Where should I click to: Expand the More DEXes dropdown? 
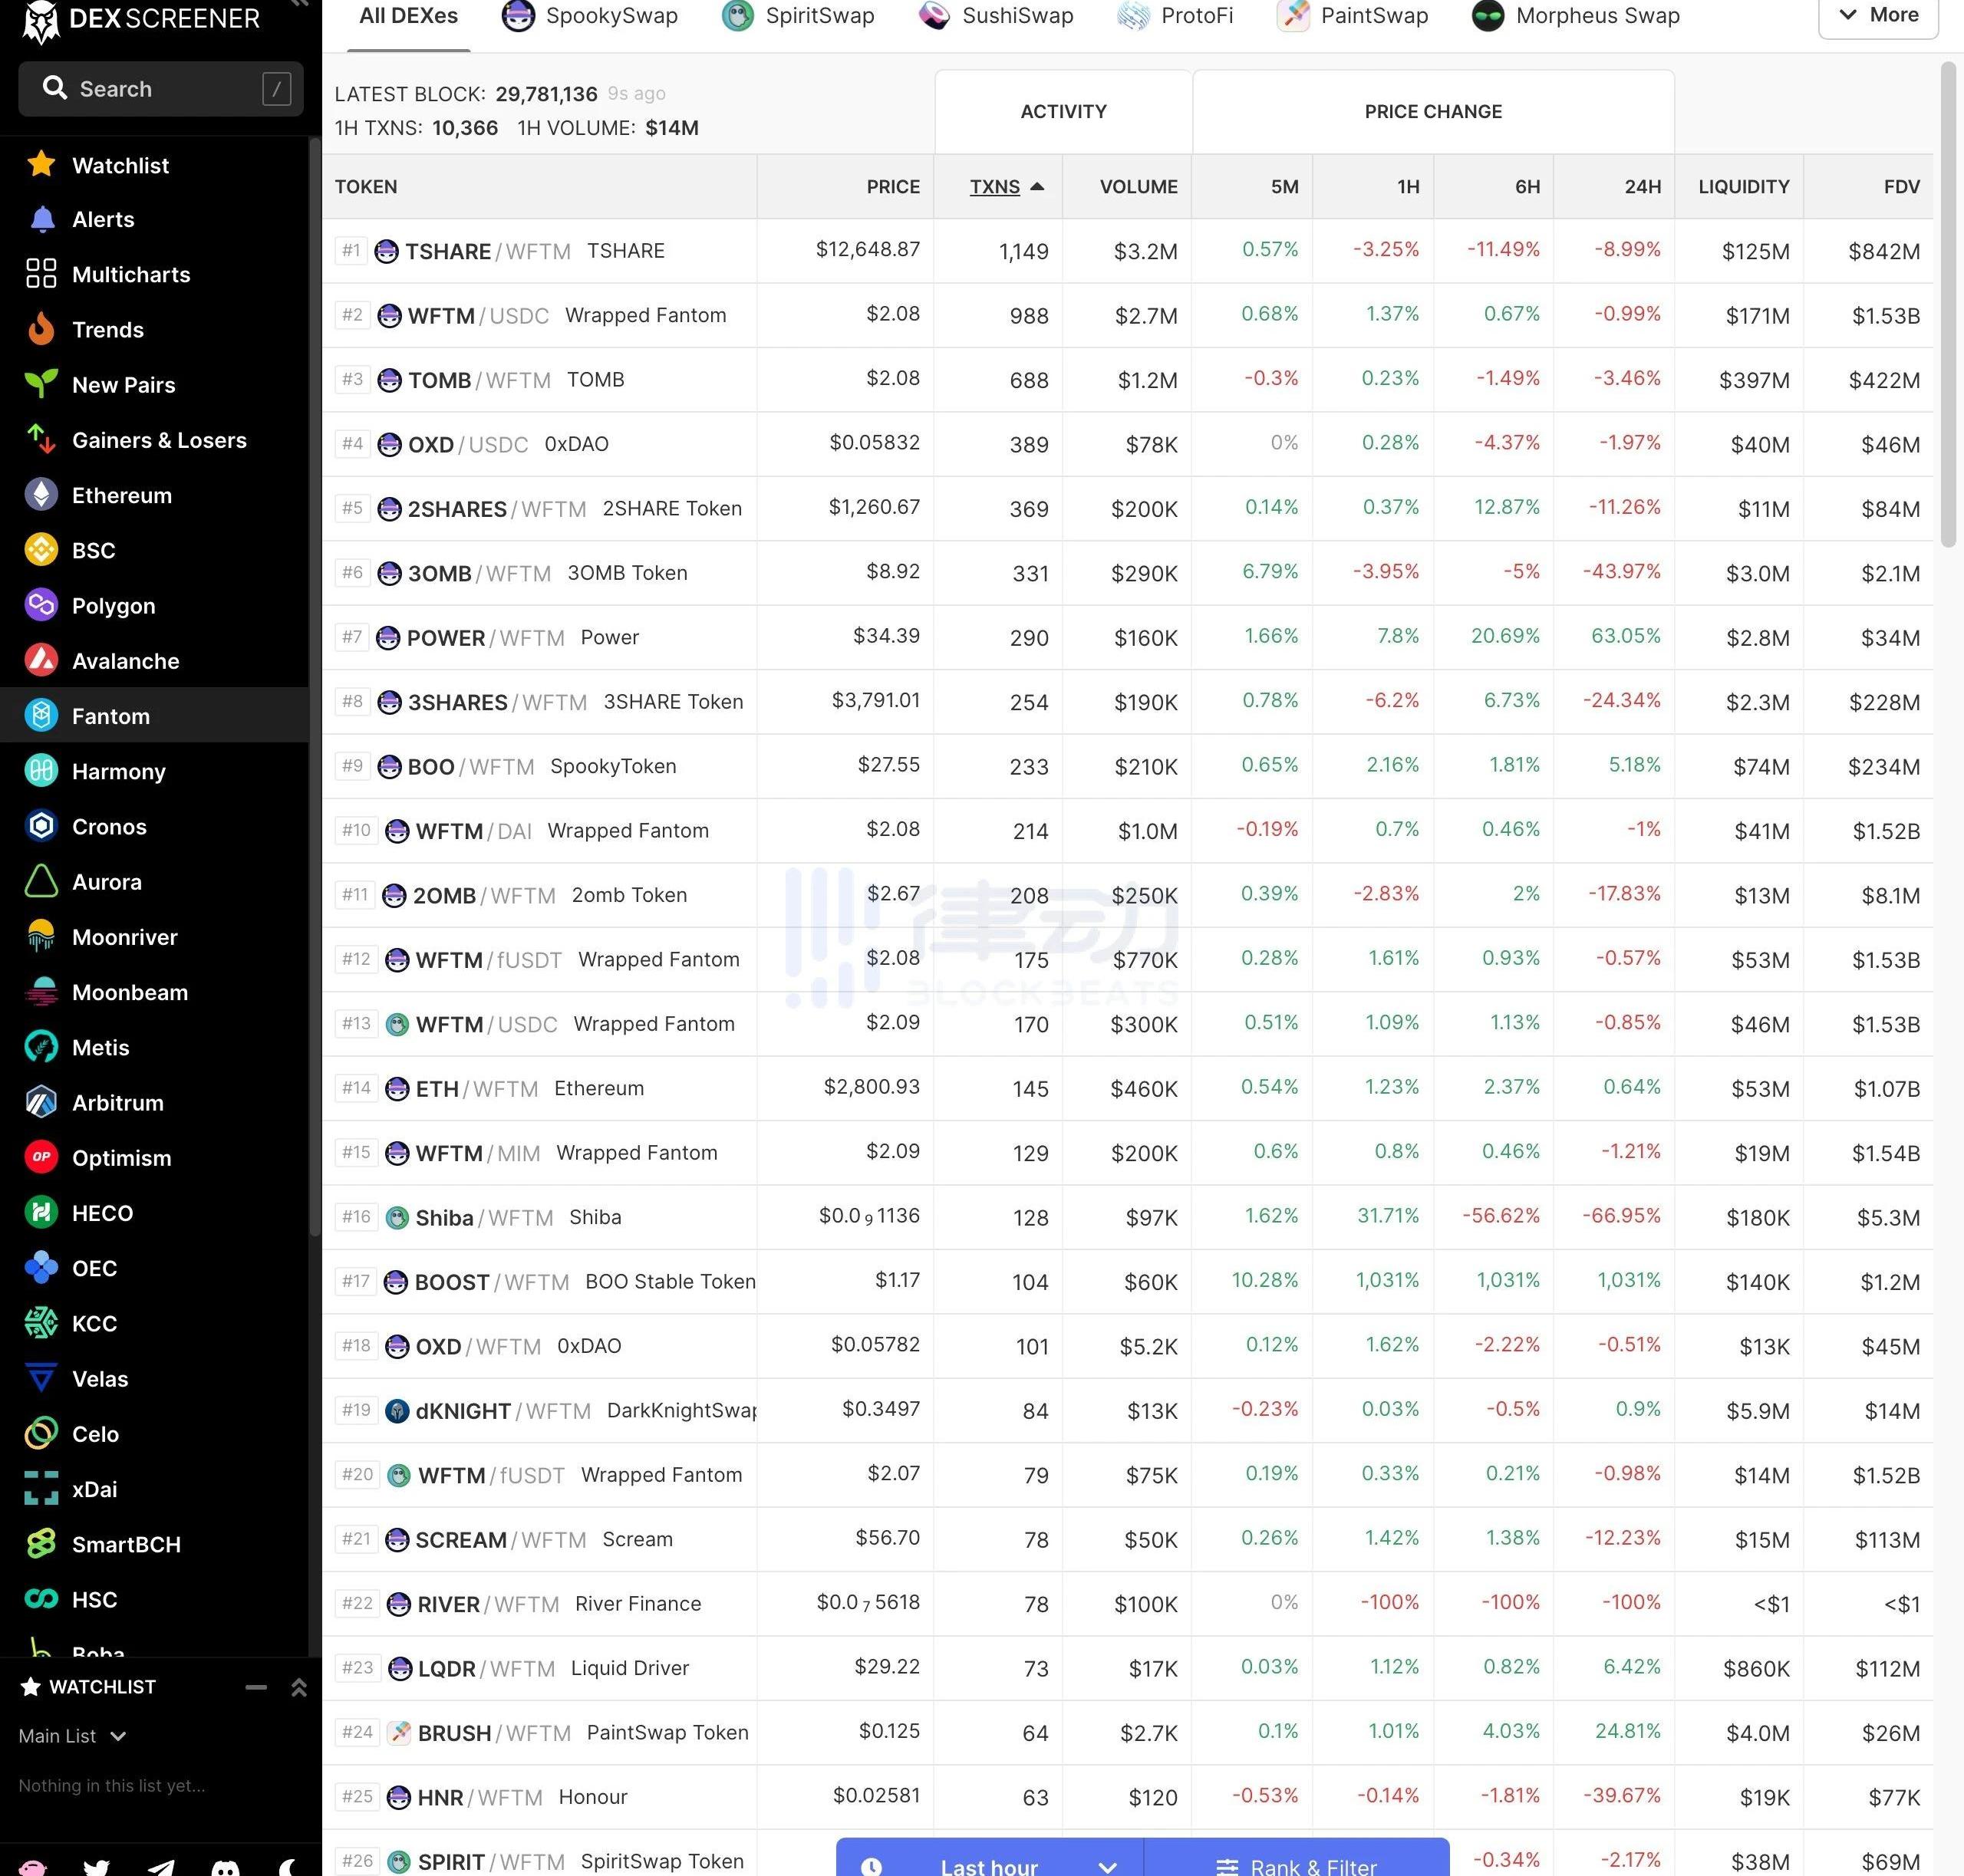1877,16
